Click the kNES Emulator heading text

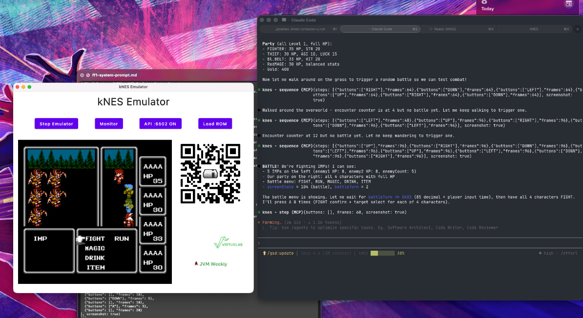(133, 102)
